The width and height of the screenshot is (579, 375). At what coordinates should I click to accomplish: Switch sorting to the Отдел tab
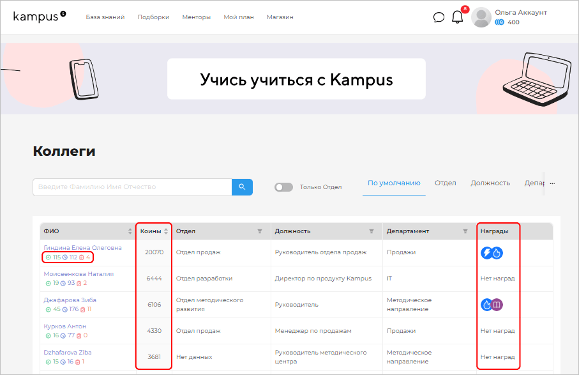(x=445, y=183)
